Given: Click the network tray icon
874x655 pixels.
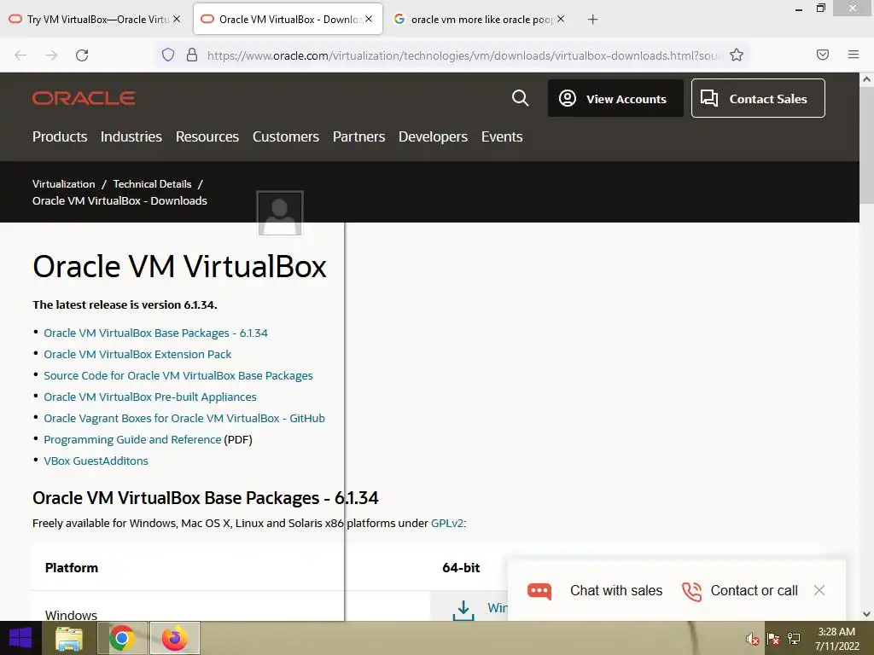Looking at the screenshot, I should point(794,639).
